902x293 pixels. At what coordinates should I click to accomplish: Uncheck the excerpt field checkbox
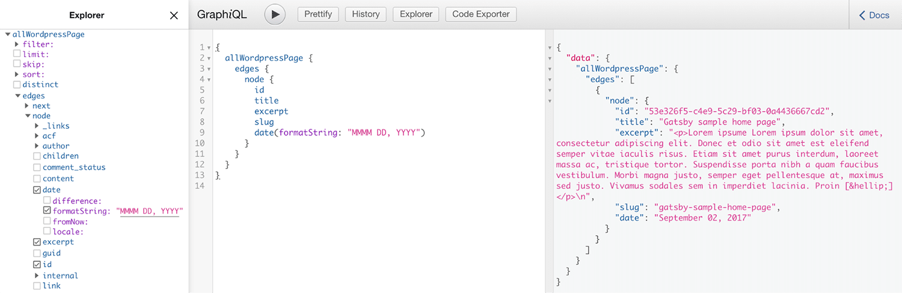[37, 242]
